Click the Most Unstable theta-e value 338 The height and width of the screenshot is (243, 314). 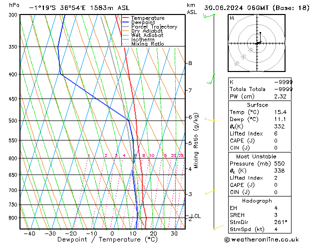pyautogui.click(x=280, y=170)
